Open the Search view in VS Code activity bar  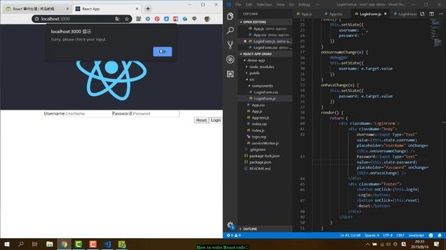[231, 30]
